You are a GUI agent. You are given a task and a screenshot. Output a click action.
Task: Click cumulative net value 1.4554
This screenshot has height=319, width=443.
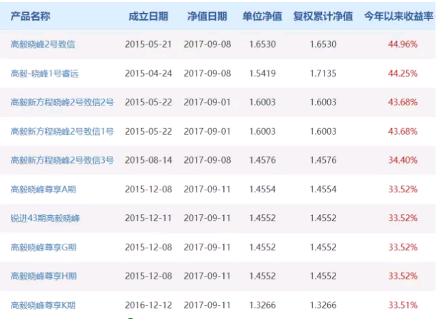pyautogui.click(x=323, y=190)
